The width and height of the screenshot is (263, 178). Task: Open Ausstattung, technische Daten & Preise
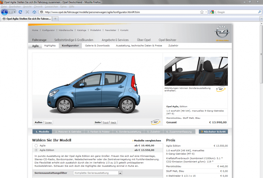coord(139,45)
